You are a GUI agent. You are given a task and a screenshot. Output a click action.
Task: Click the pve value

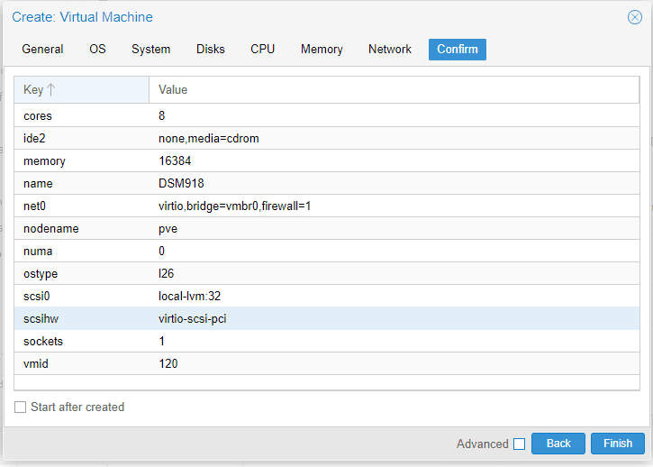(168, 229)
